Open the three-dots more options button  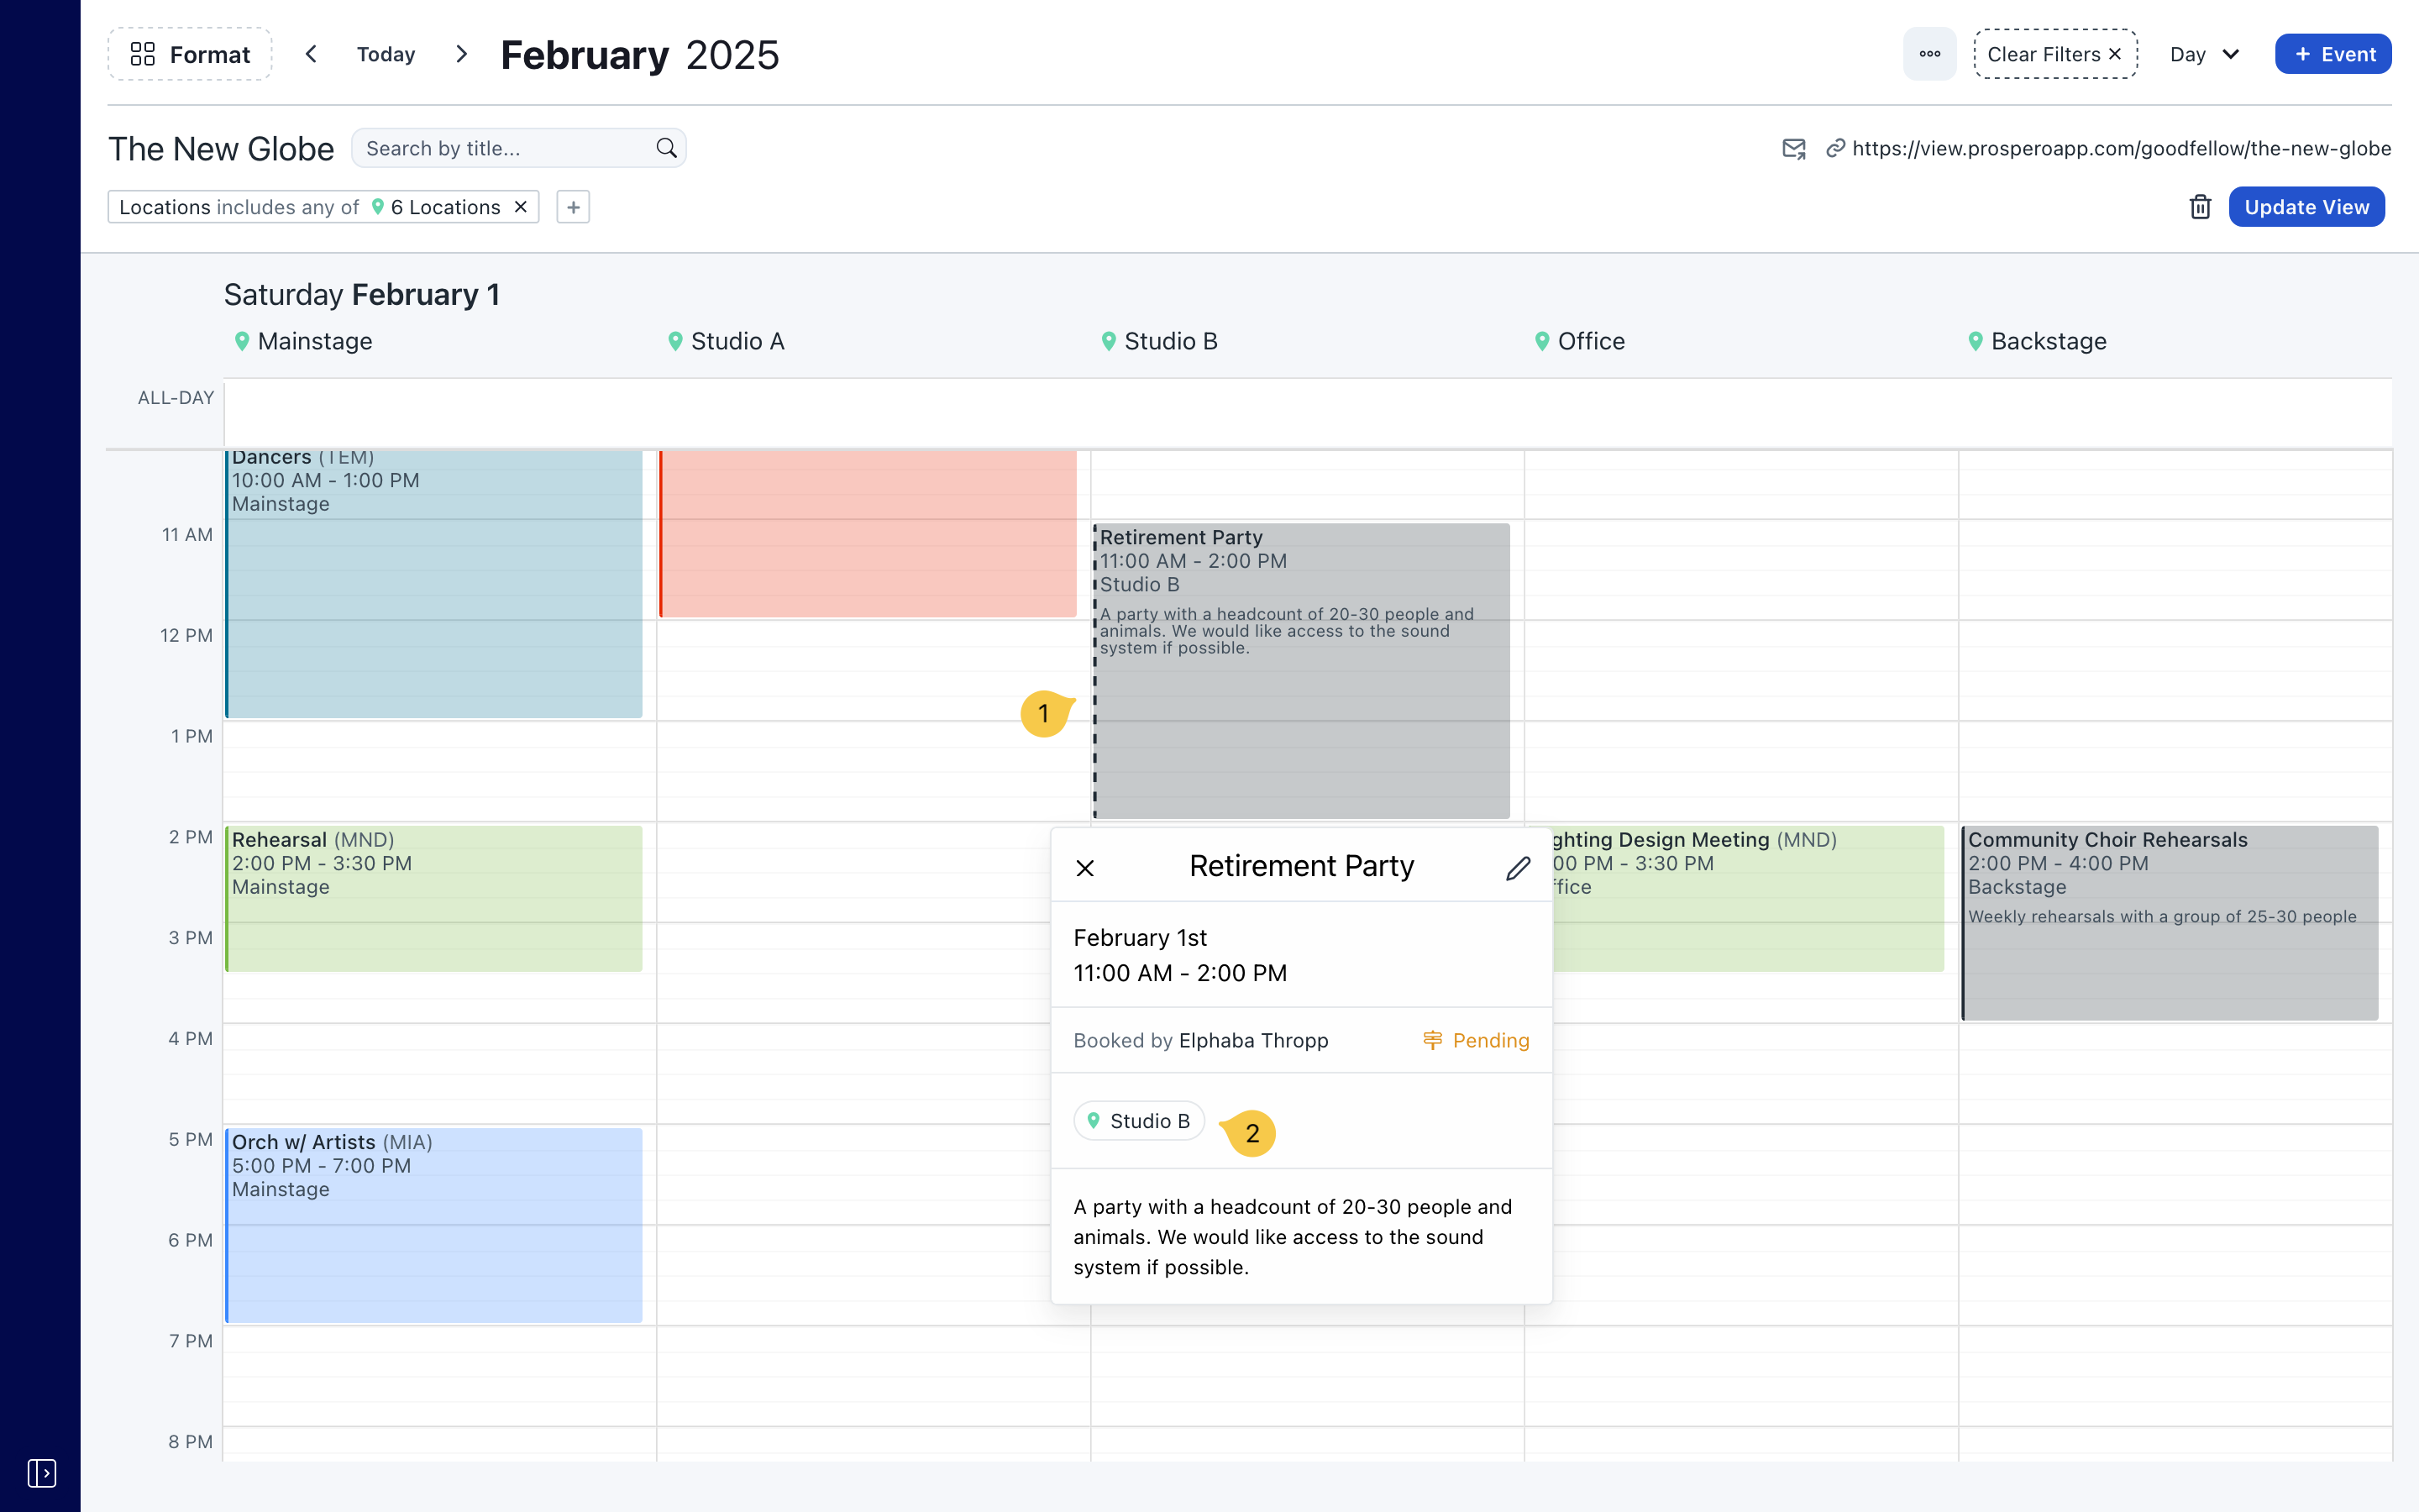[x=1929, y=54]
